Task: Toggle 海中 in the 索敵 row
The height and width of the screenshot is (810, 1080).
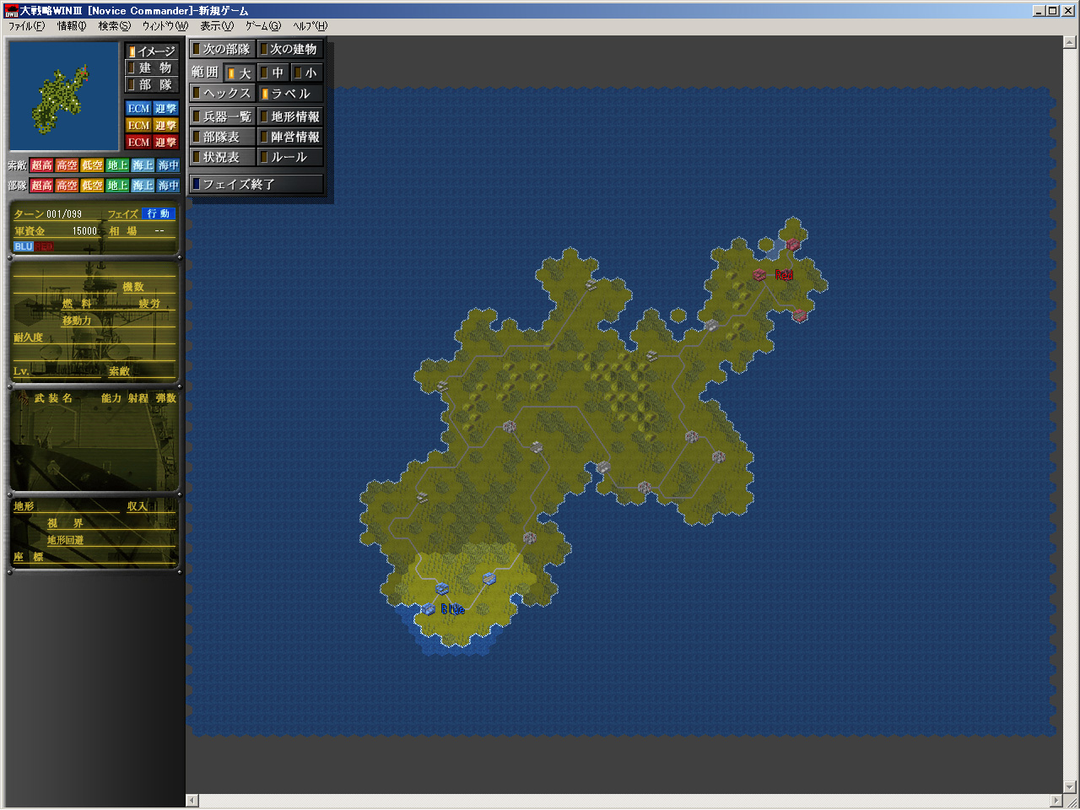Action: (168, 165)
